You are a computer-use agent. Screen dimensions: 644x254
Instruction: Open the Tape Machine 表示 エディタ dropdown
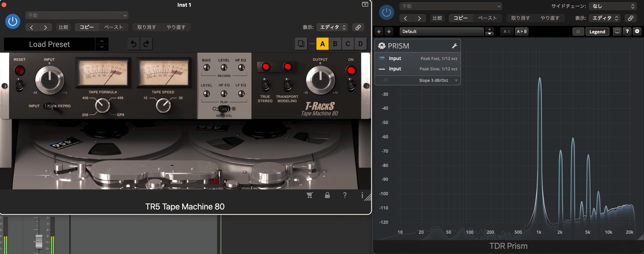(332, 27)
